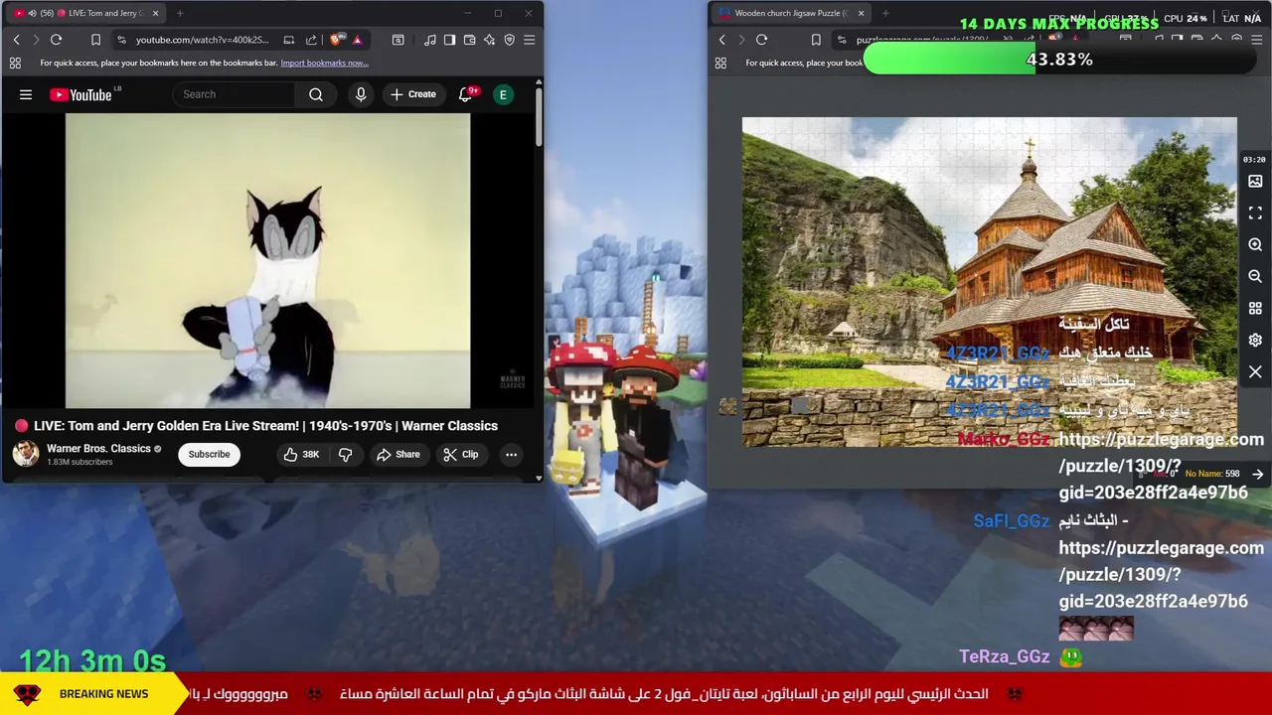Arrange puzzle pieces with grid icon
Image resolution: width=1272 pixels, height=715 pixels.
pyautogui.click(x=1255, y=309)
